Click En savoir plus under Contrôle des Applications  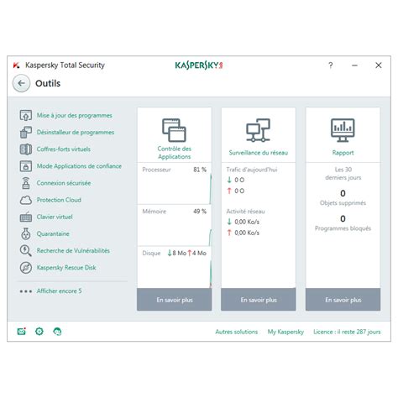(x=175, y=300)
